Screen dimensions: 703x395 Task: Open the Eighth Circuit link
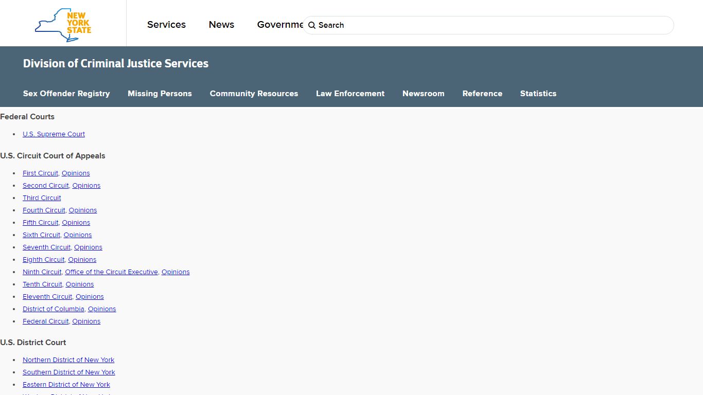(44, 260)
